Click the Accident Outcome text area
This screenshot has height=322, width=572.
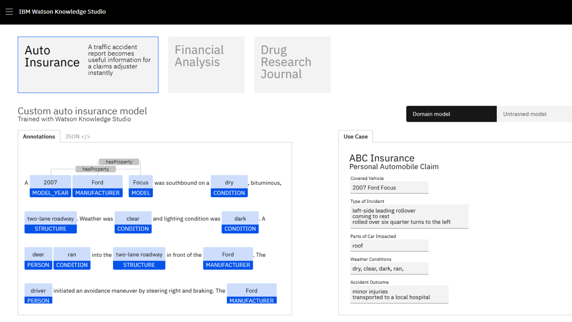point(399,294)
